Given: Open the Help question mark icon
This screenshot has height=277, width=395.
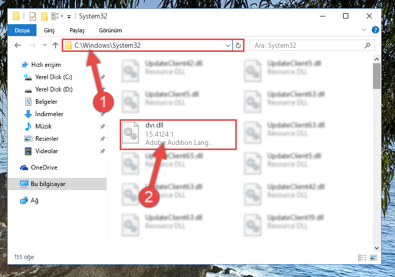Looking at the screenshot, I should pyautogui.click(x=375, y=30).
